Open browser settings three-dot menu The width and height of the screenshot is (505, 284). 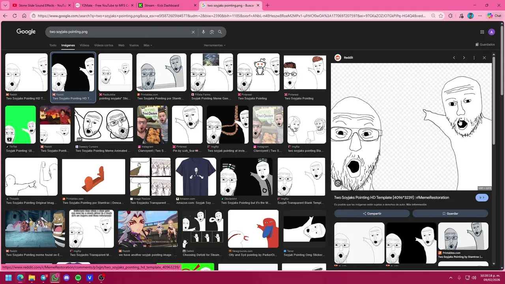(x=480, y=16)
